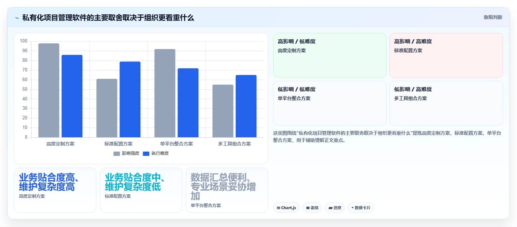517x227 pixels.
Task: Click blue 执行难度 bar for 标准配置方案
Action: pos(130,99)
